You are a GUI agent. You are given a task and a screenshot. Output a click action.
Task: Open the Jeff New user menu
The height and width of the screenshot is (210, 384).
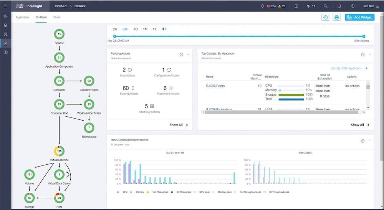[371, 6]
